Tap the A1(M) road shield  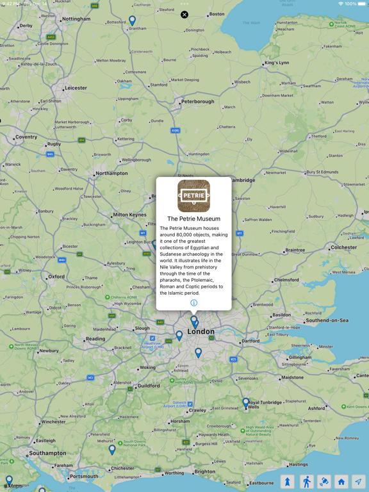[x=176, y=131]
